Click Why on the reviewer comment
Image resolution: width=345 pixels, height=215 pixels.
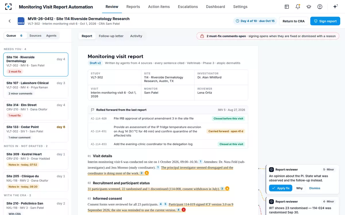click(299, 188)
